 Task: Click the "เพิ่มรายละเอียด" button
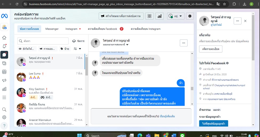point(211,49)
